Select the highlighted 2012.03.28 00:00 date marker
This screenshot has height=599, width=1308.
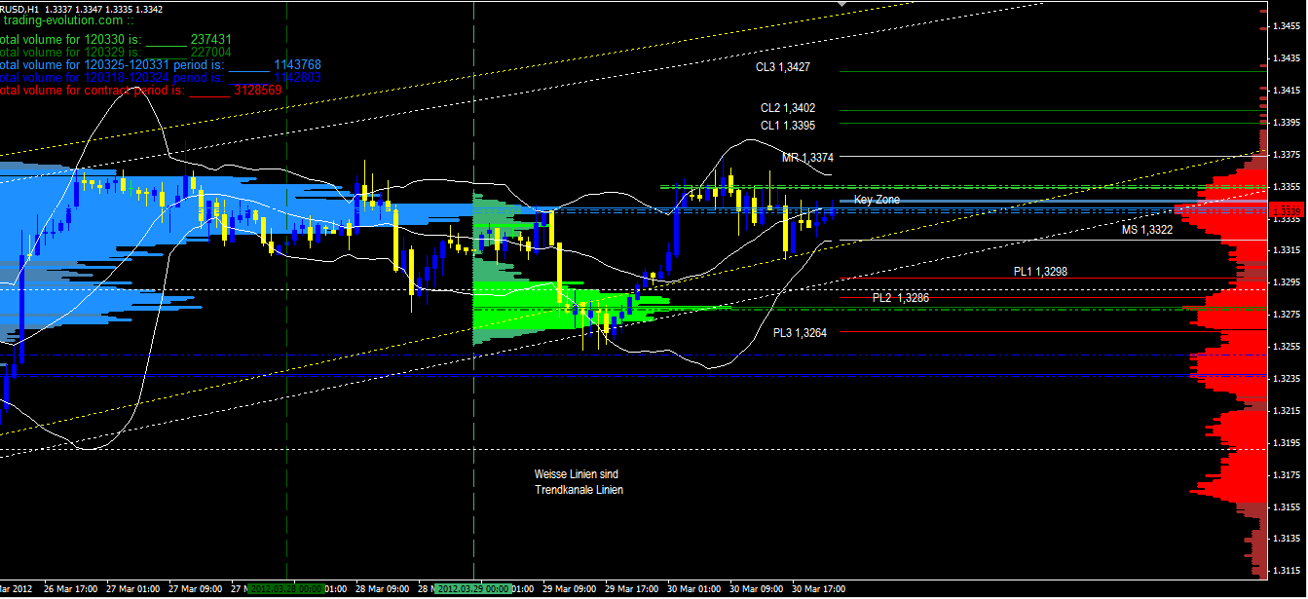pos(287,588)
